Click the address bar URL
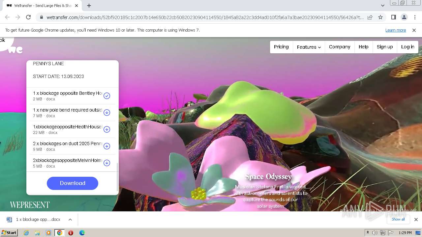The image size is (422, 237). coord(205,17)
